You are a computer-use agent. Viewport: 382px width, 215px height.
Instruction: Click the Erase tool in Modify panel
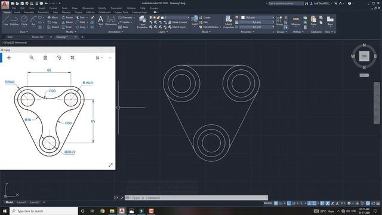click(x=93, y=17)
